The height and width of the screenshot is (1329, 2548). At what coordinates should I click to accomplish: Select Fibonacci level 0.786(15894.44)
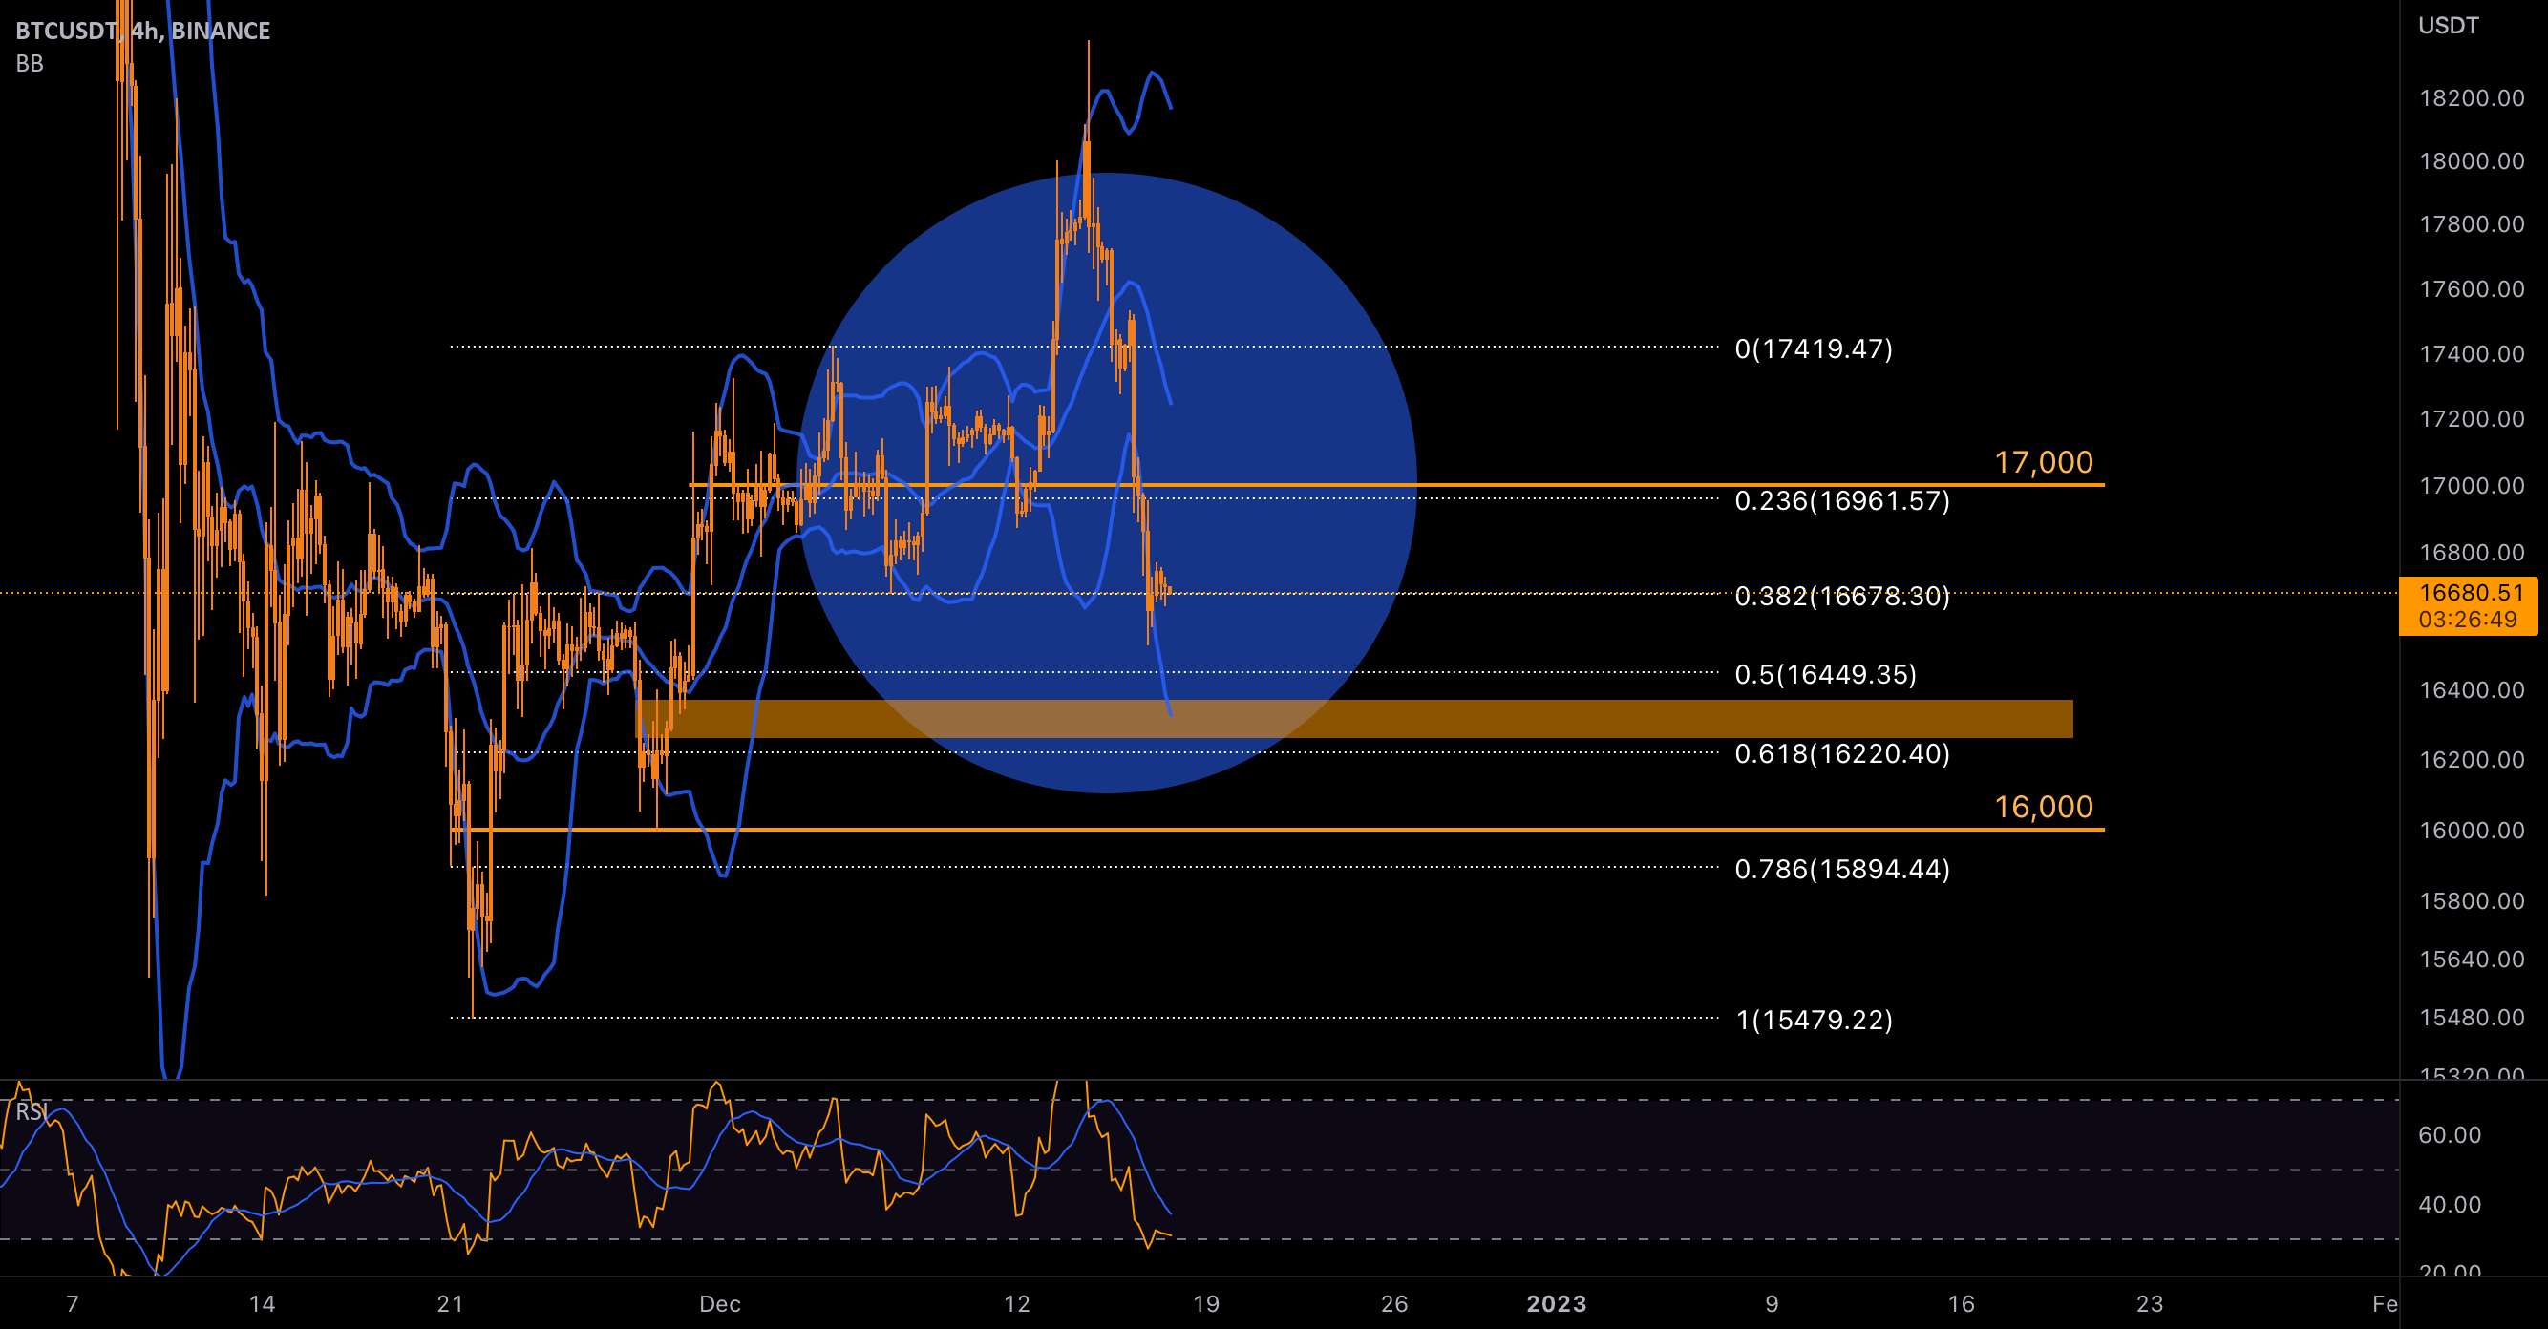(x=1843, y=869)
